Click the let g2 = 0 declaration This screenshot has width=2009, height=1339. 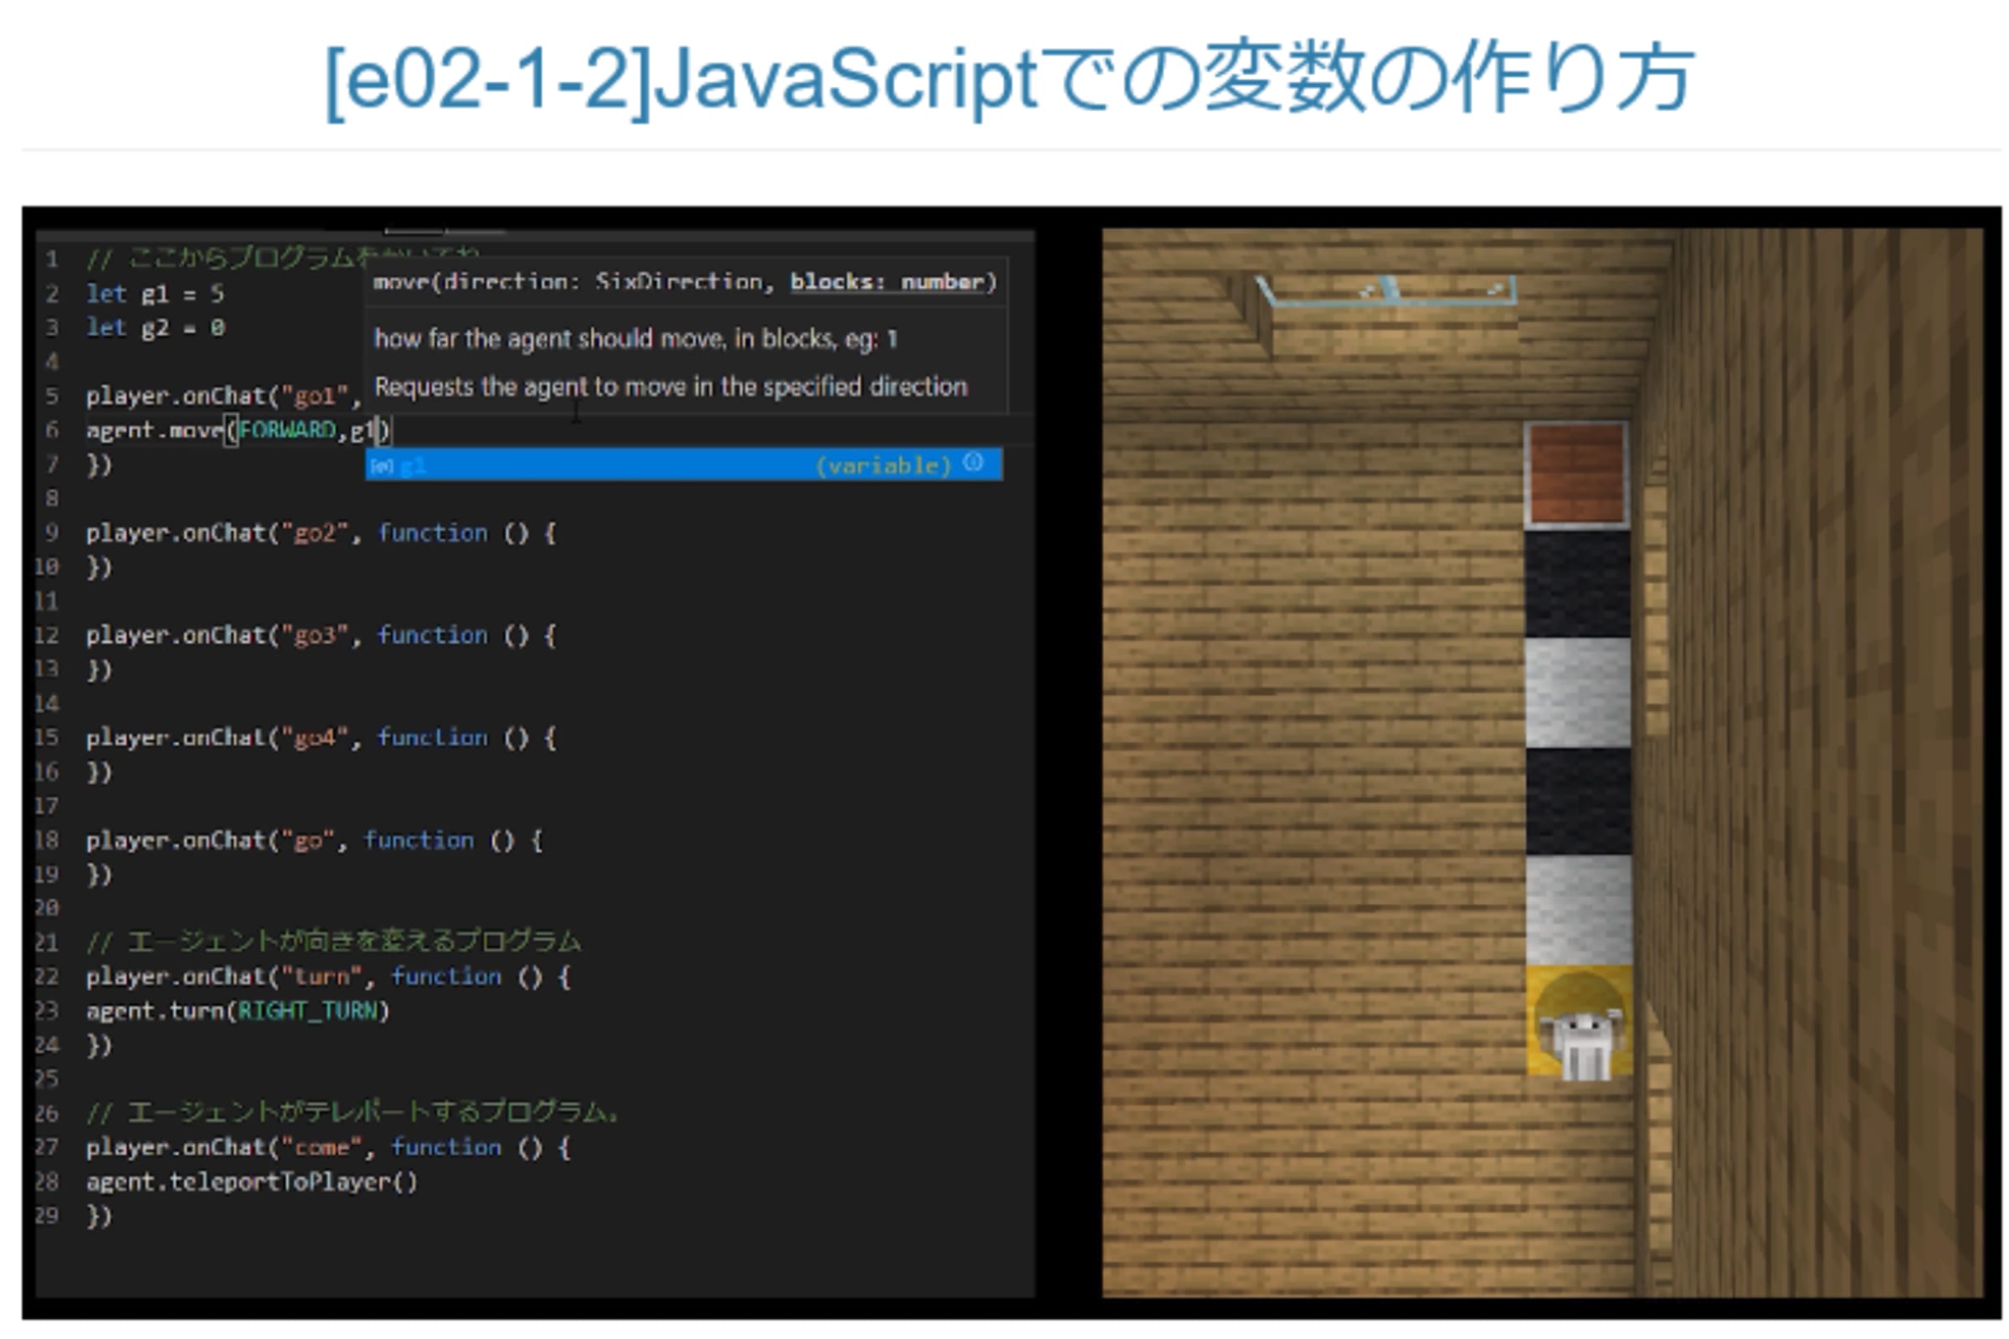coord(155,328)
